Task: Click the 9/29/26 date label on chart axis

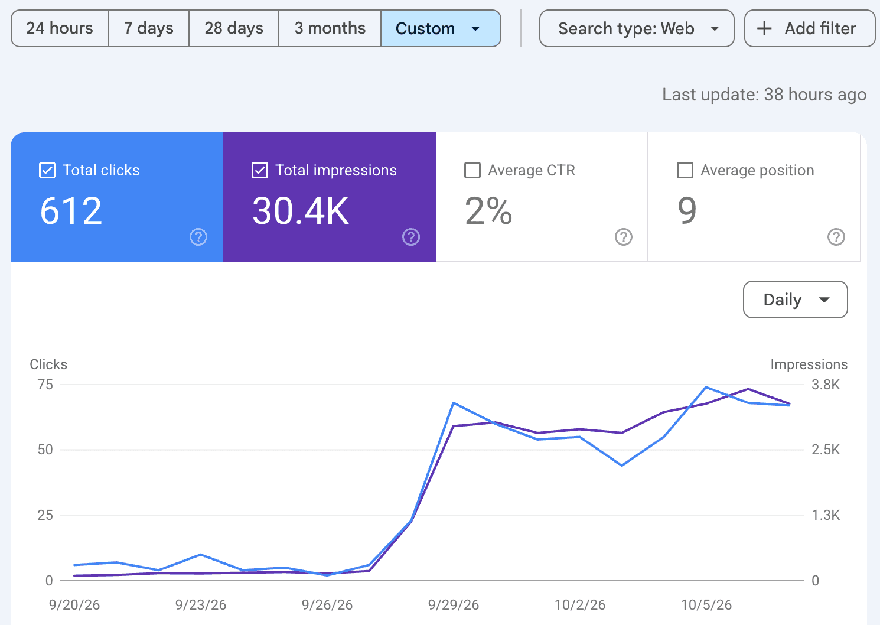Action: coord(454,605)
